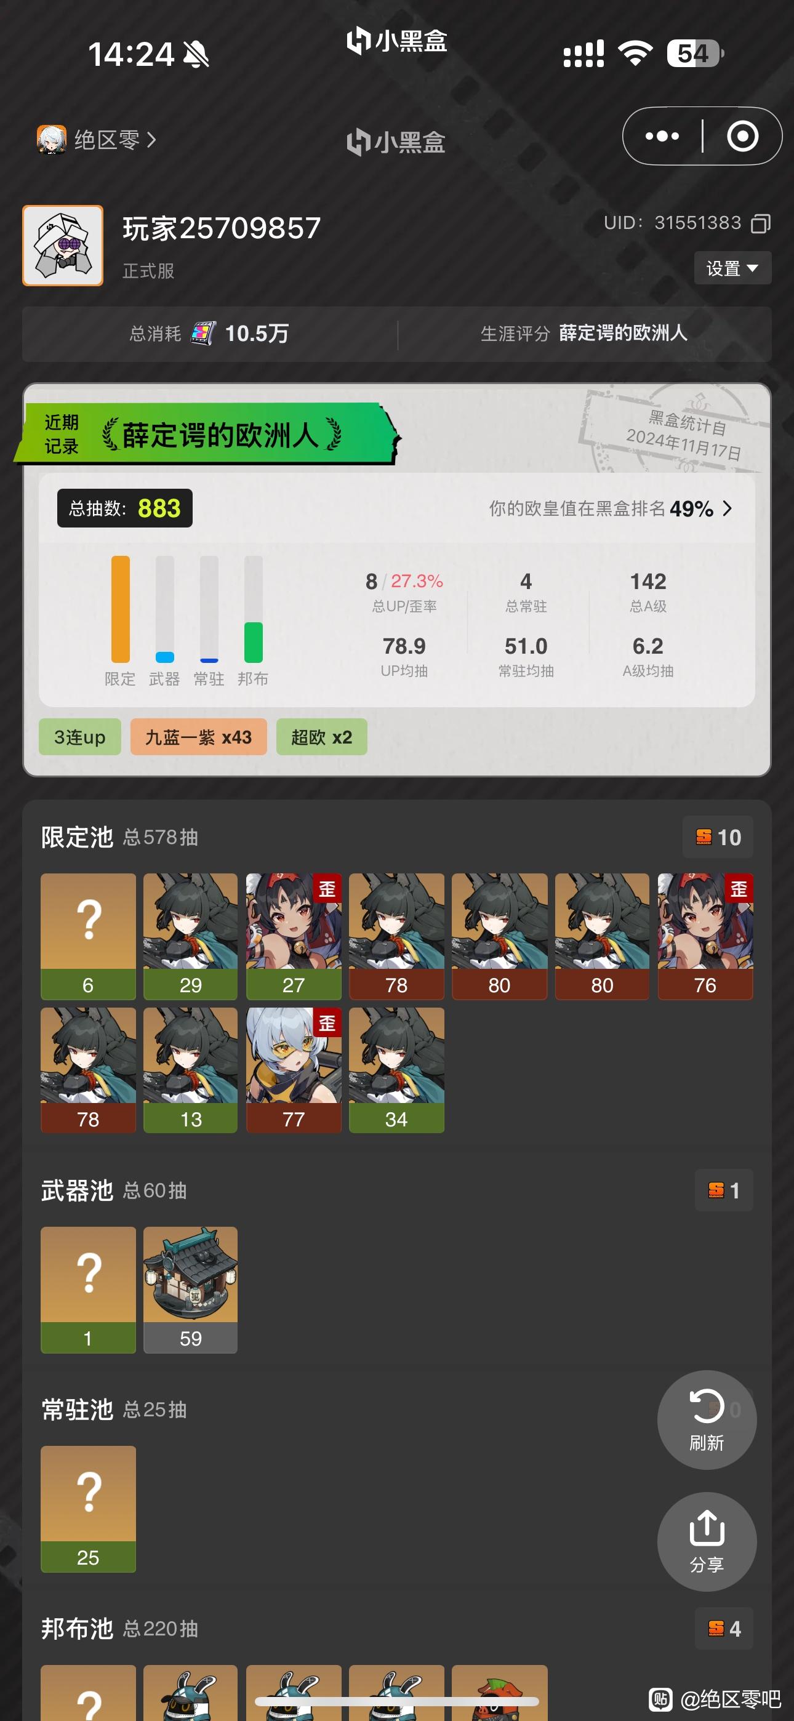Select the 3连up tag
The height and width of the screenshot is (1721, 794).
click(79, 737)
